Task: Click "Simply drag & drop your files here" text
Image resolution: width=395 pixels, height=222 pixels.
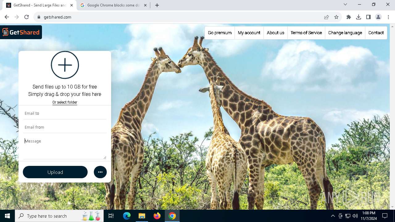Action: point(65,94)
